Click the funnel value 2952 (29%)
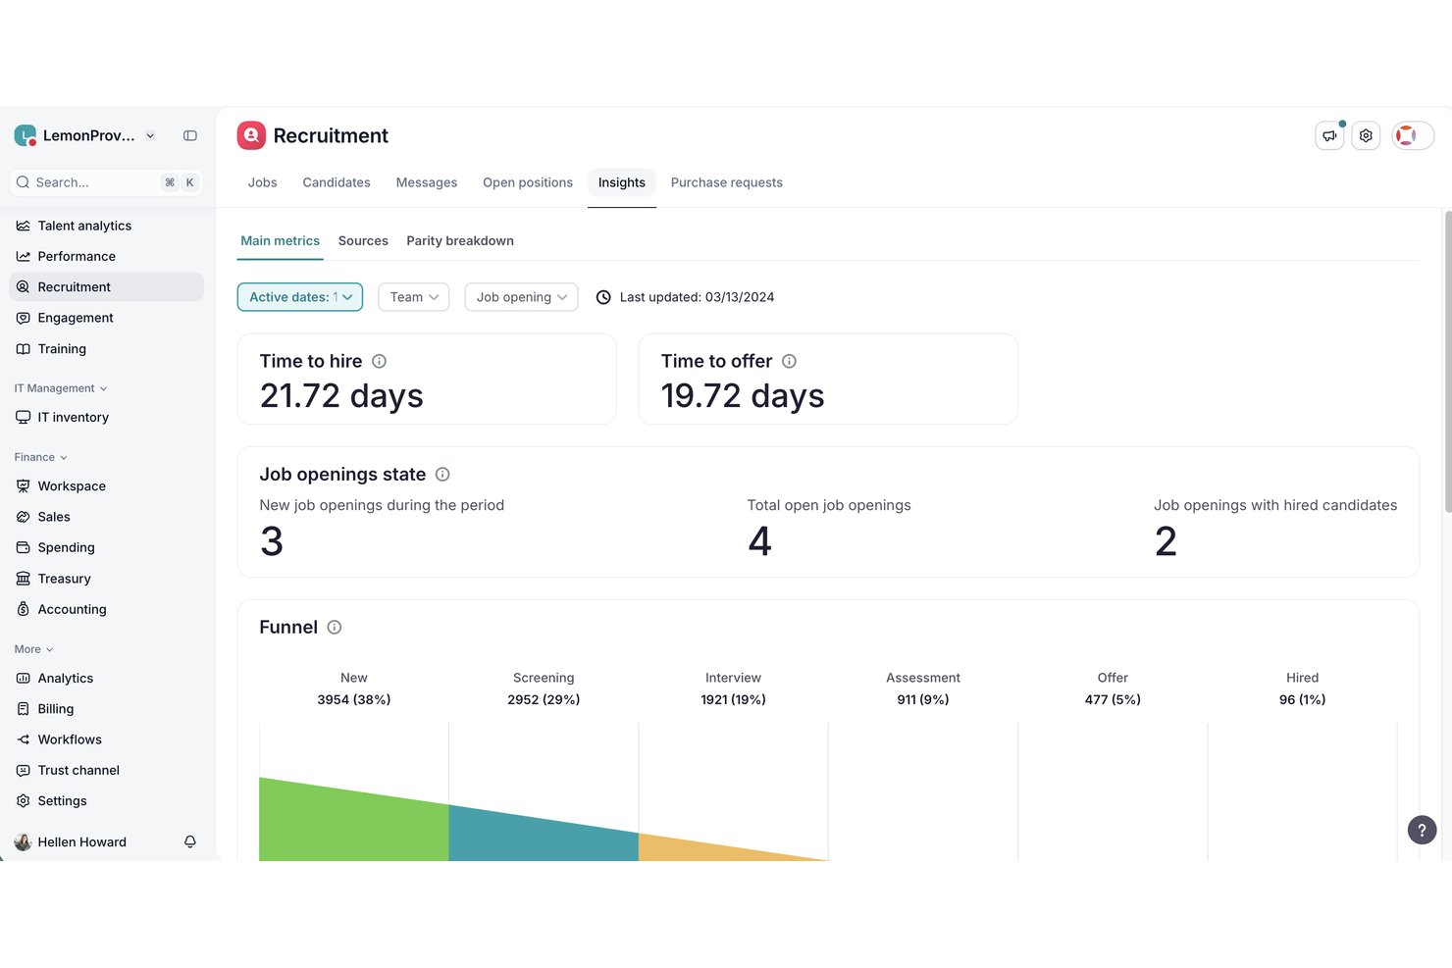 (x=544, y=700)
